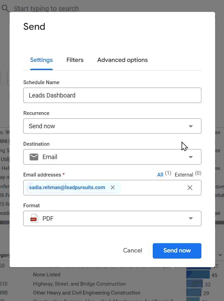Click the Start typing to search field
Screen dimensions: 224x301
click(46, 9)
